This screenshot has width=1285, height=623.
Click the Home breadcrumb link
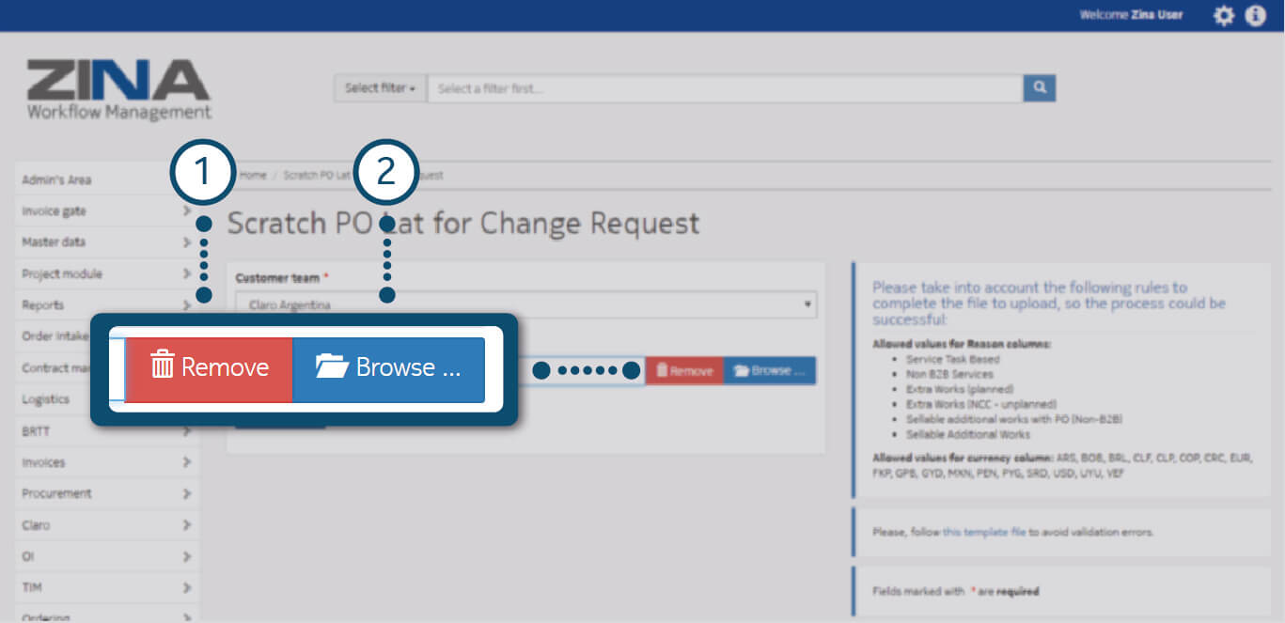coord(253,176)
